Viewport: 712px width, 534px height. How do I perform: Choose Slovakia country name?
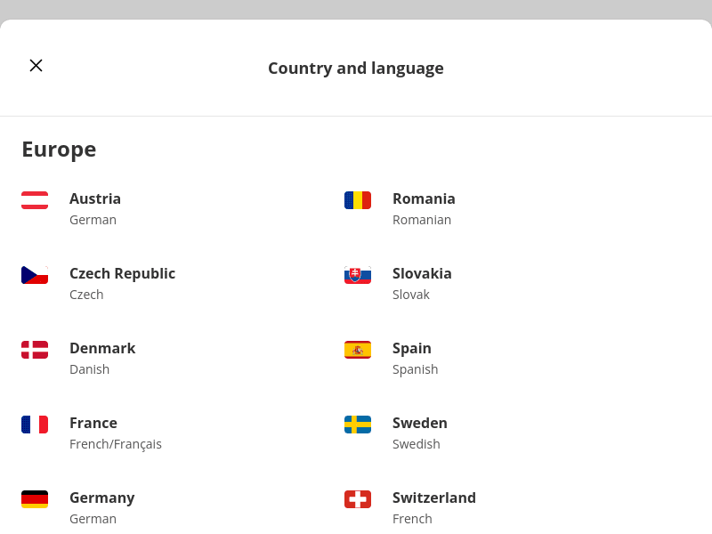click(422, 273)
